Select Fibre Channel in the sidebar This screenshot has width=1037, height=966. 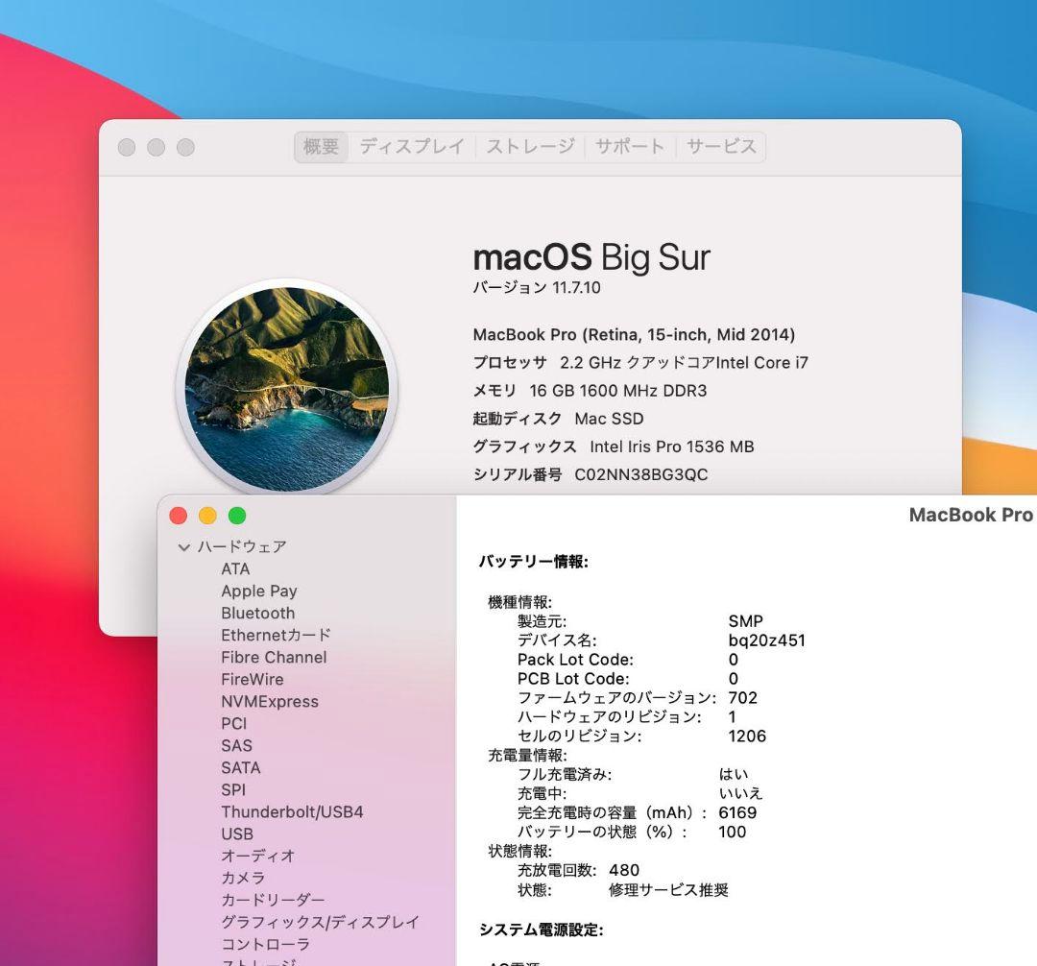pyautogui.click(x=275, y=657)
